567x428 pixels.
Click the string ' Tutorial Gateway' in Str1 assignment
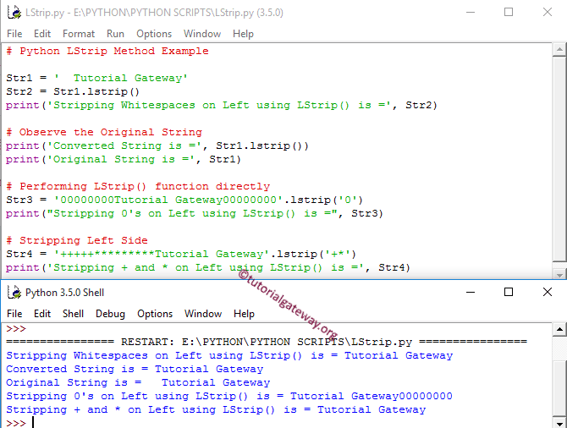[x=121, y=78]
